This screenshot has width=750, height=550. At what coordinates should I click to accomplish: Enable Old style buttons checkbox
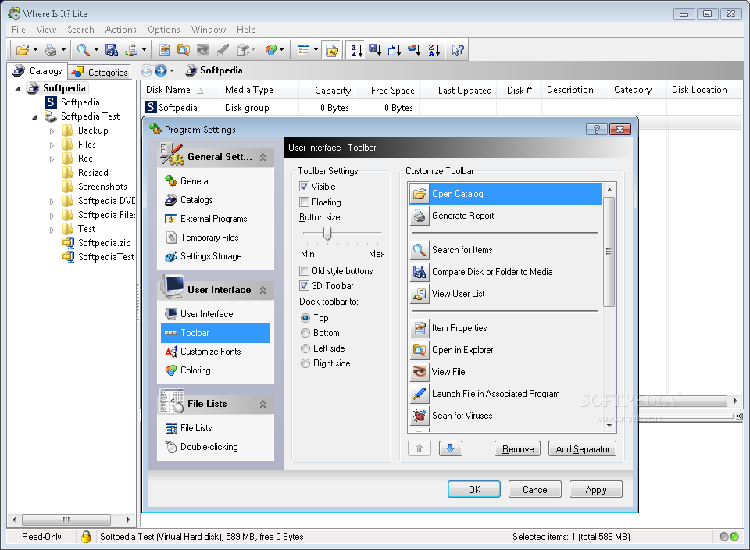pos(304,270)
